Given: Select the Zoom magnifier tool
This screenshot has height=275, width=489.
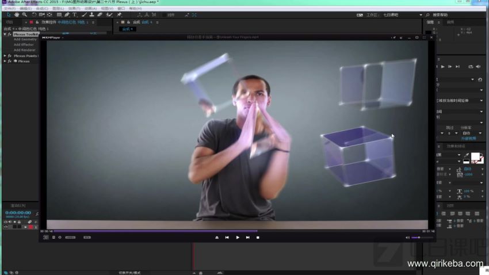Looking at the screenshot, I should click(25, 14).
